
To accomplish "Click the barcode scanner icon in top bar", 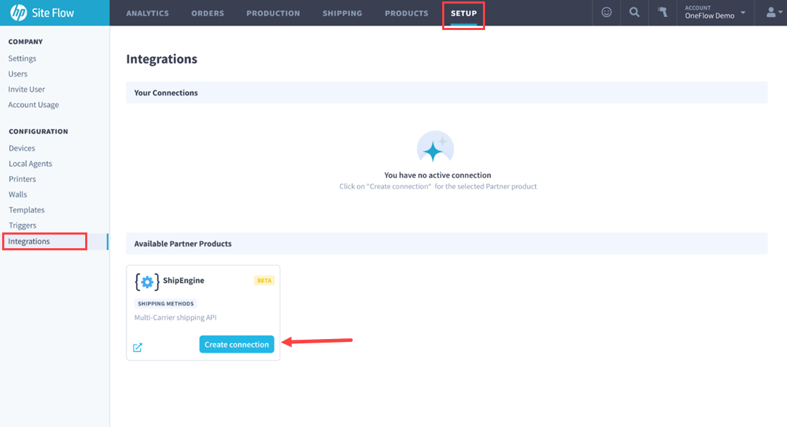I will coord(662,12).
